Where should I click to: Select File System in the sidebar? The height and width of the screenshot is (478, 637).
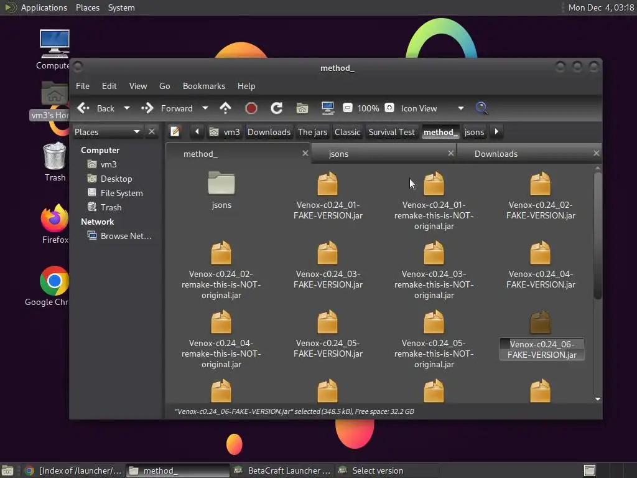(121, 193)
